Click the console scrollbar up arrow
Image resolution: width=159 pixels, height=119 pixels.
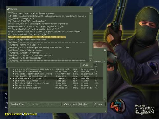pyautogui.click(x=91, y=13)
